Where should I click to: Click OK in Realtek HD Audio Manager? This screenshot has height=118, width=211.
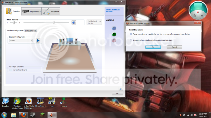point(118,94)
